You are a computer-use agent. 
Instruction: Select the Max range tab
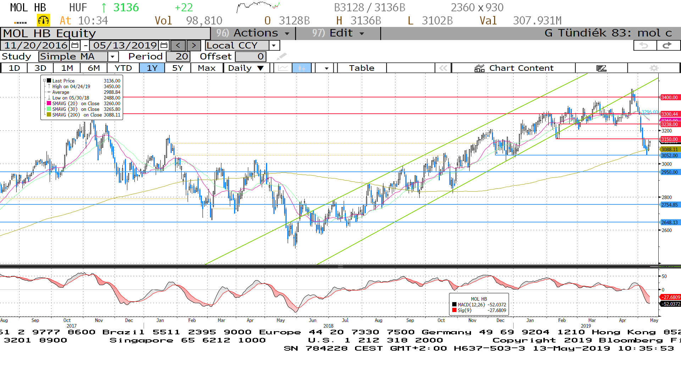point(207,68)
